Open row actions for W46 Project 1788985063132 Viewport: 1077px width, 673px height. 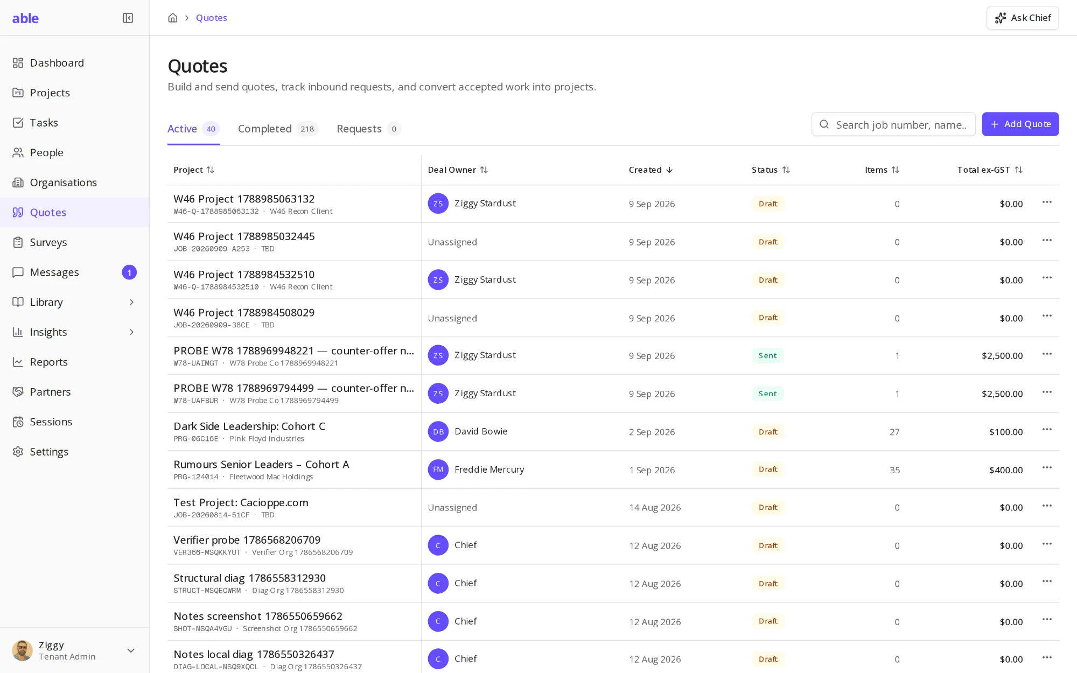[x=1047, y=202]
